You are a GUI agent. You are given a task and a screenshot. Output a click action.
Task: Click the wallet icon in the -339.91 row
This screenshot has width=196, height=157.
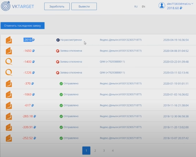click(x=9, y=127)
